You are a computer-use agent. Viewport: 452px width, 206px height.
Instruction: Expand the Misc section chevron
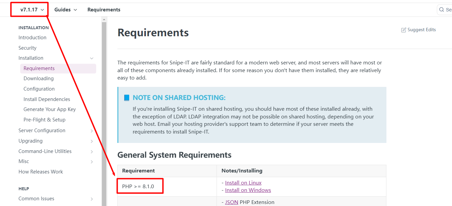click(x=92, y=162)
